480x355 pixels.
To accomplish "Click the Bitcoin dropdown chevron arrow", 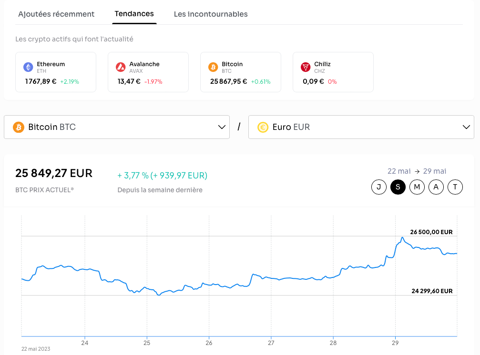I will [x=222, y=127].
